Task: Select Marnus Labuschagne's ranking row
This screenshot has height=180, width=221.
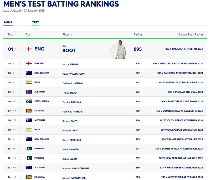Action: coord(105,168)
